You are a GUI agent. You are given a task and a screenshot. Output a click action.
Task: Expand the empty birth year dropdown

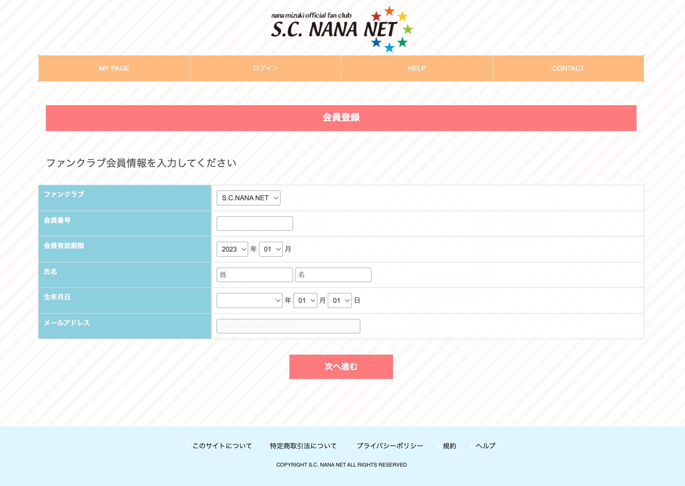[249, 301]
